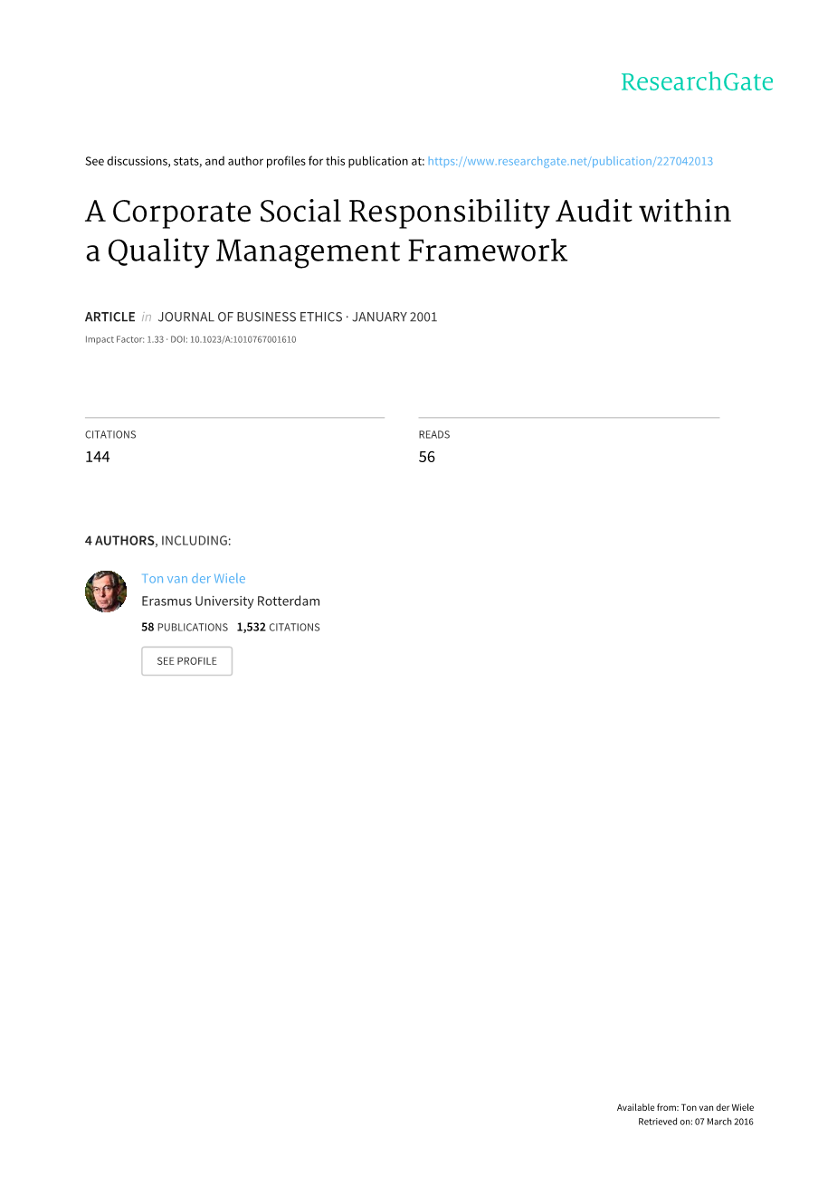
Task: Click the 1,532 CITATIONS stat
Action: 279,628
